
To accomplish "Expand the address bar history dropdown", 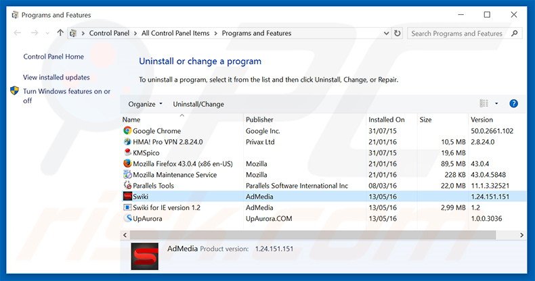I will [x=386, y=33].
